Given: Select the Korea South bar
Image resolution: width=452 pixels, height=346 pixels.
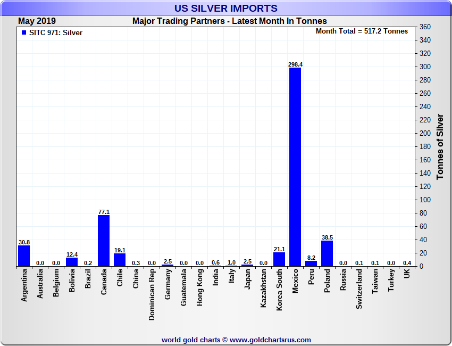Looking at the screenshot, I should click(x=279, y=259).
